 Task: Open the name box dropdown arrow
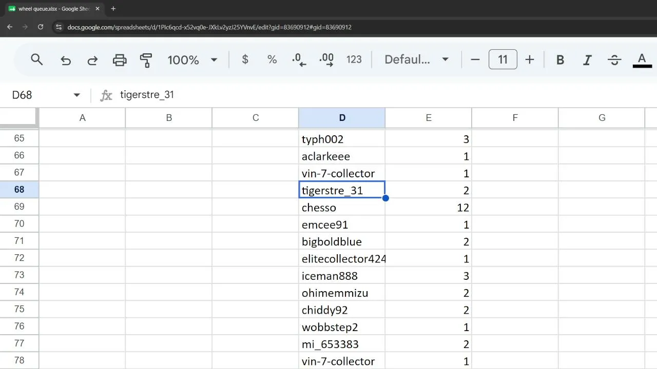(77, 95)
